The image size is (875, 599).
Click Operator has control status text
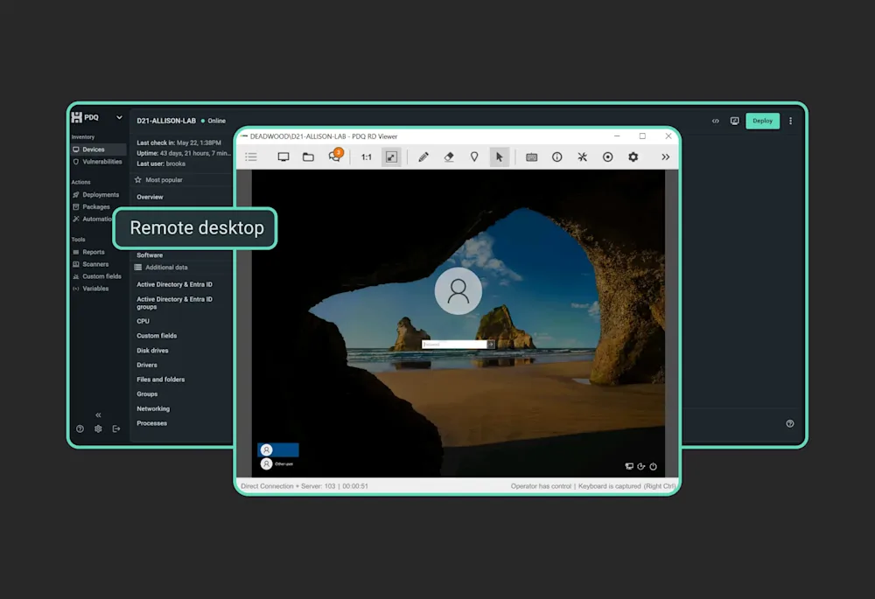point(541,486)
